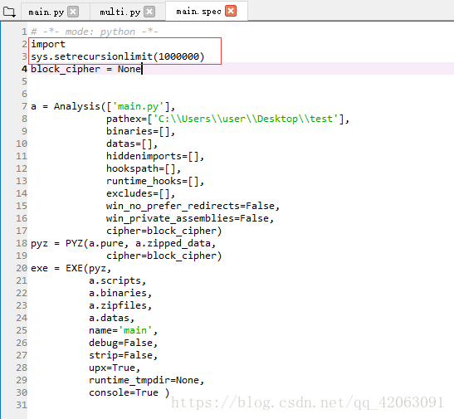Click the pathex path string line
This screenshot has width=454, height=419.
click(x=228, y=119)
